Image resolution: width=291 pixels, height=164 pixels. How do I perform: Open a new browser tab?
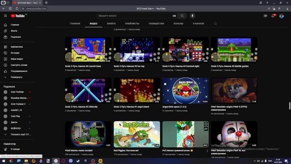click(x=46, y=3)
